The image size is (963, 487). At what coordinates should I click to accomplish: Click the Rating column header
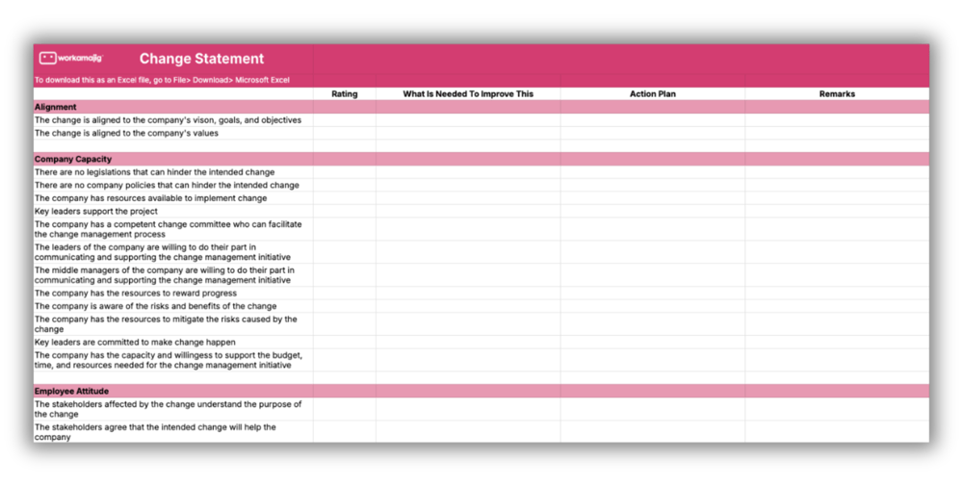[345, 94]
